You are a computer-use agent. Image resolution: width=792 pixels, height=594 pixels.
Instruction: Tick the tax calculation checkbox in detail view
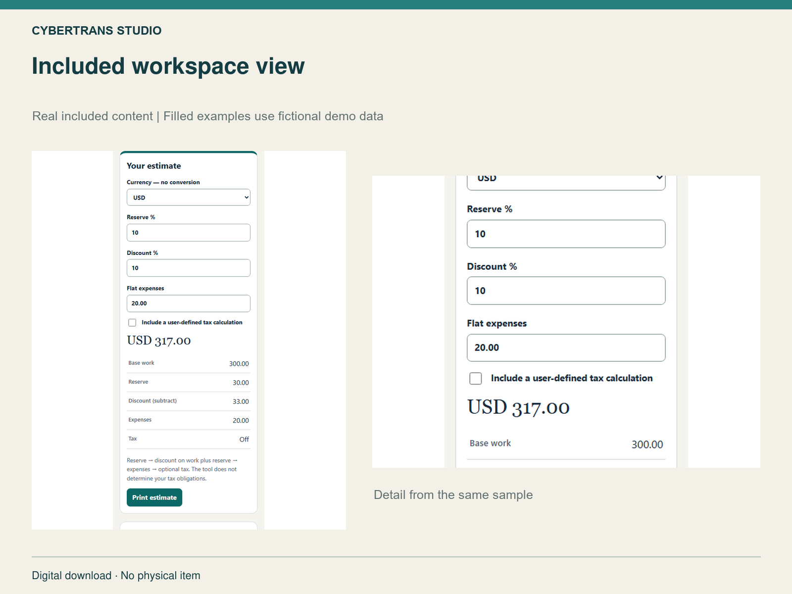(x=476, y=379)
